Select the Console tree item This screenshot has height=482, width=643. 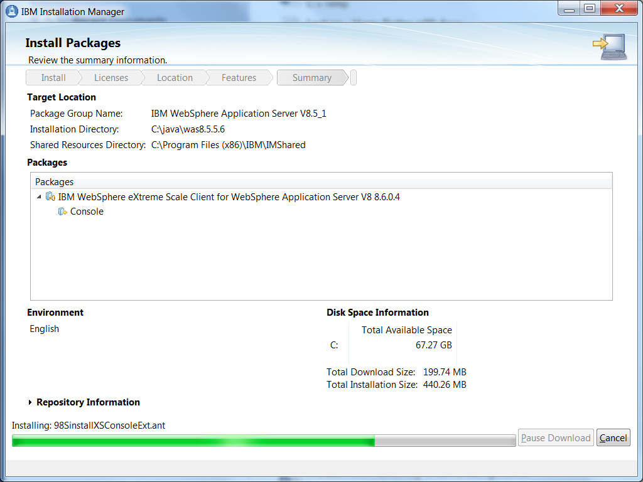[x=87, y=212]
